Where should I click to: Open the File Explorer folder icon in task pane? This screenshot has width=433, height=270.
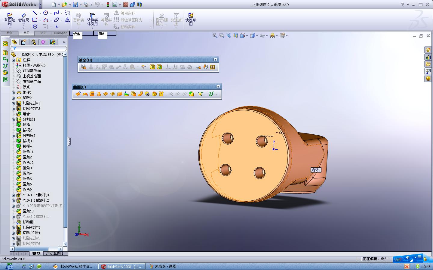point(428,64)
